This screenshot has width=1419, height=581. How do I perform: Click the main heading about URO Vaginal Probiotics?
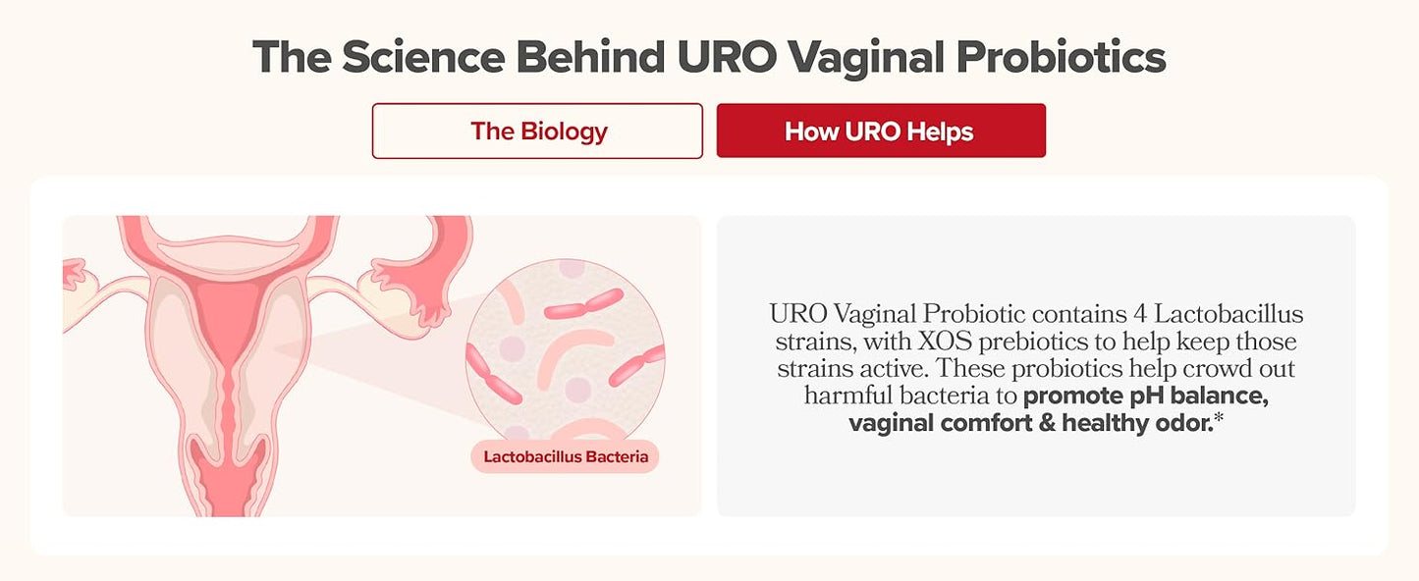709,57
